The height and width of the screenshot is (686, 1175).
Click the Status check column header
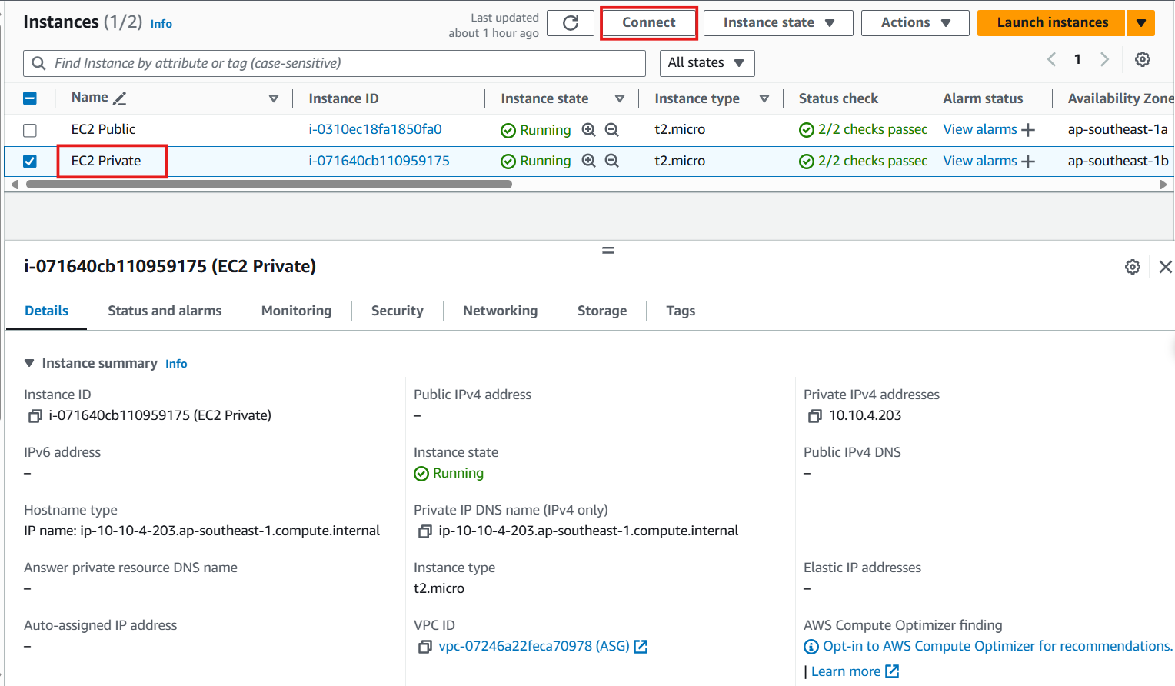pyautogui.click(x=838, y=98)
